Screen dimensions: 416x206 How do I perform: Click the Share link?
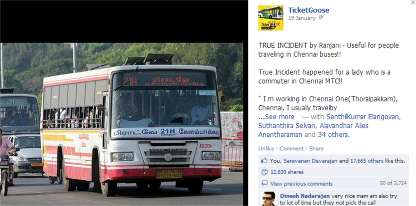[316, 149]
